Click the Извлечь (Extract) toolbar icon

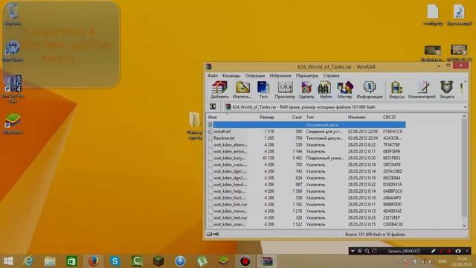pyautogui.click(x=242, y=90)
